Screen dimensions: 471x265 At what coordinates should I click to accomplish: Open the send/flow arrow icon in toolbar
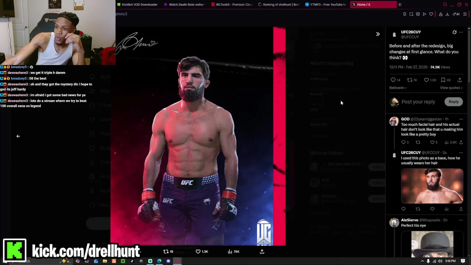click(424, 14)
